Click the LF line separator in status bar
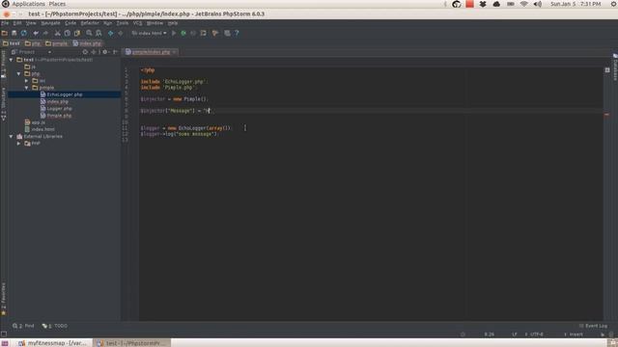Screen dimensions: 618x347 click(x=515, y=334)
